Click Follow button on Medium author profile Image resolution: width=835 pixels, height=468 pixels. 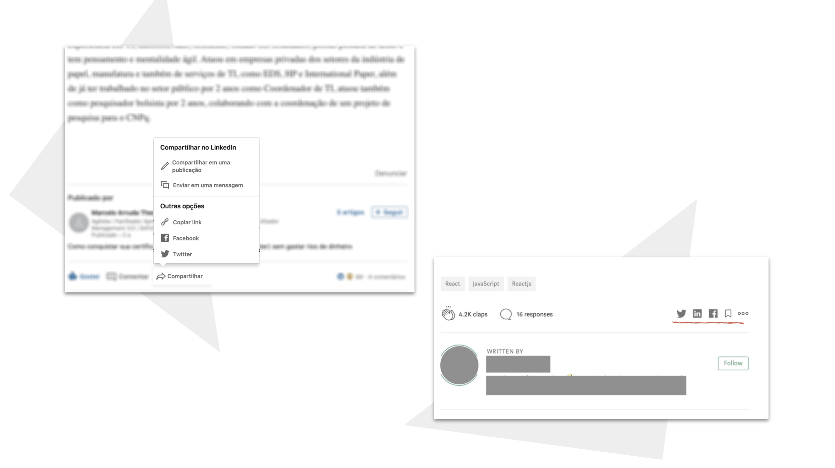pyautogui.click(x=734, y=363)
